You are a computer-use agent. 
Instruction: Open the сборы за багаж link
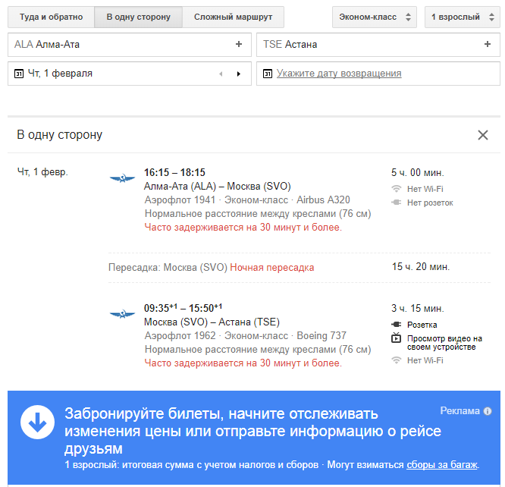442,464
